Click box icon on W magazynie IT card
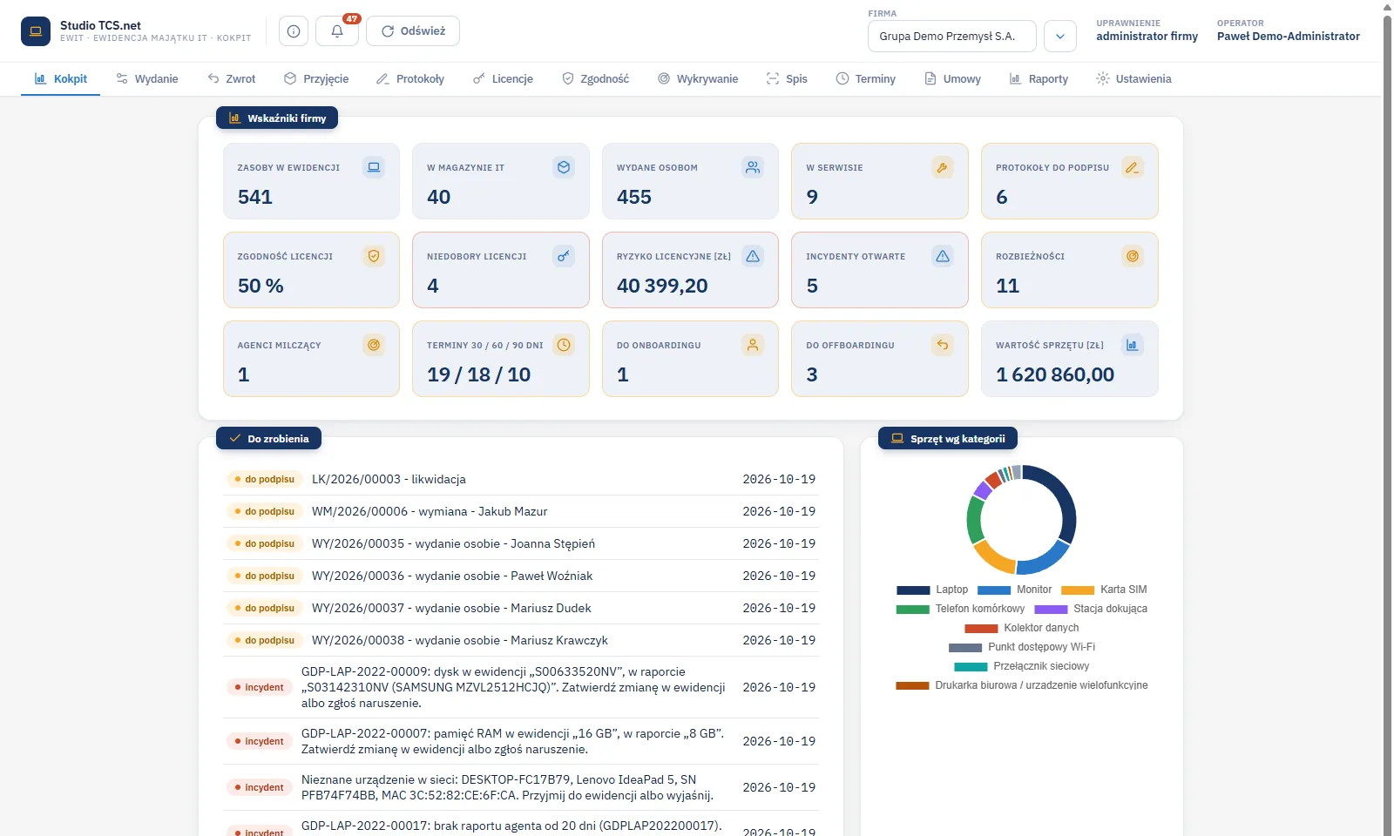This screenshot has height=836, width=1394. point(564,167)
